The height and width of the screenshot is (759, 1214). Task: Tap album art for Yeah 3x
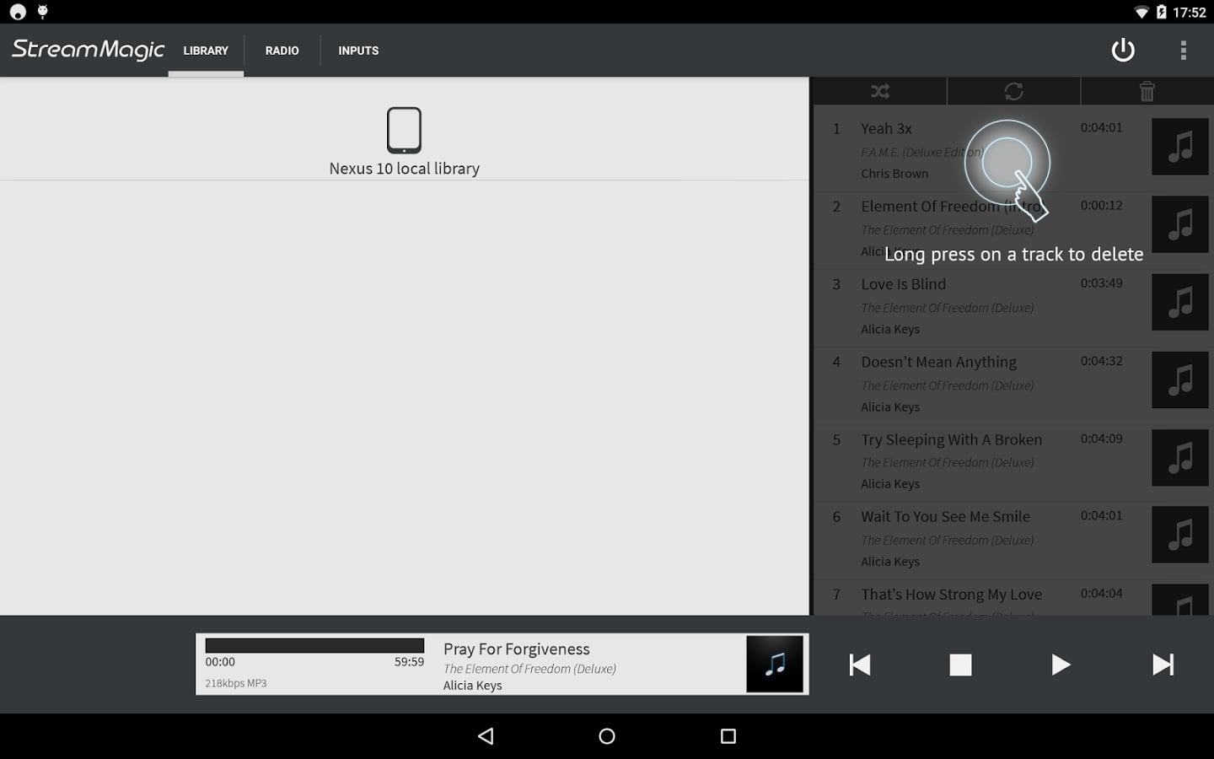[x=1180, y=147]
